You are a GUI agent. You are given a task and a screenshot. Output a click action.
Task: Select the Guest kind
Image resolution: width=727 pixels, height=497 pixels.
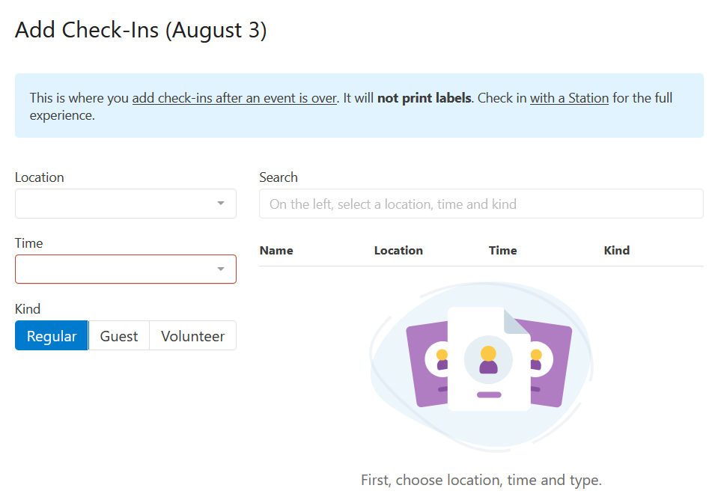click(x=118, y=335)
